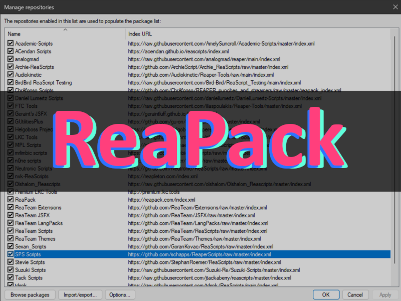Click the ReaTeam/ReaScripts index URL
Viewport: 401px width, 301px height.
[x=198, y=231]
